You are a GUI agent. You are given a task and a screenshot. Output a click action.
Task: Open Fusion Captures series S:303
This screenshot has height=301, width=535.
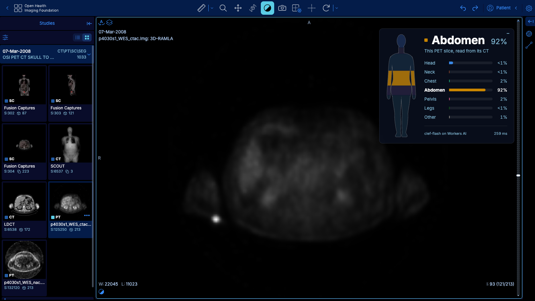(71, 93)
